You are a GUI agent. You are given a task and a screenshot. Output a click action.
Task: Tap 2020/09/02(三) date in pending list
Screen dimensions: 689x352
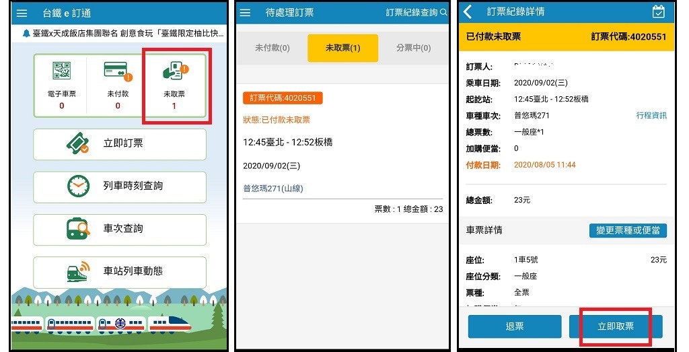point(272,166)
